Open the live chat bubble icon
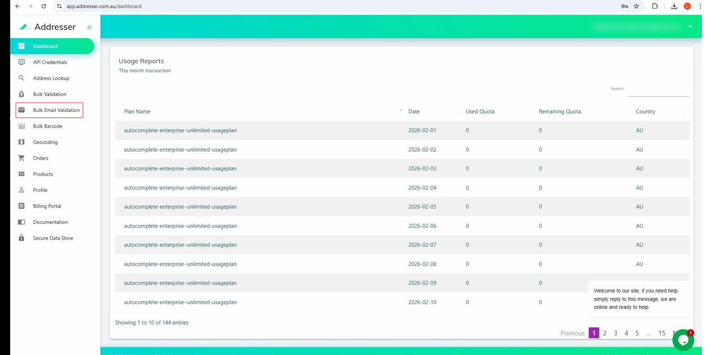 pyautogui.click(x=683, y=340)
